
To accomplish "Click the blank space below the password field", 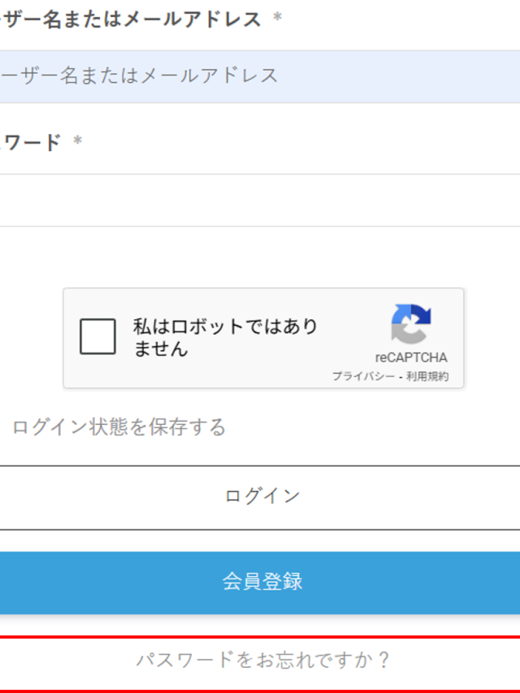I will click(260, 256).
